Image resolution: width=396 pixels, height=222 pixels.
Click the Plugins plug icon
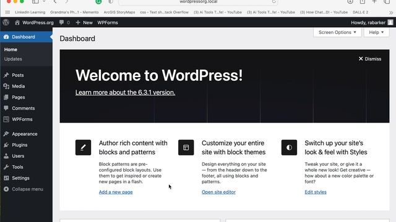[6, 145]
